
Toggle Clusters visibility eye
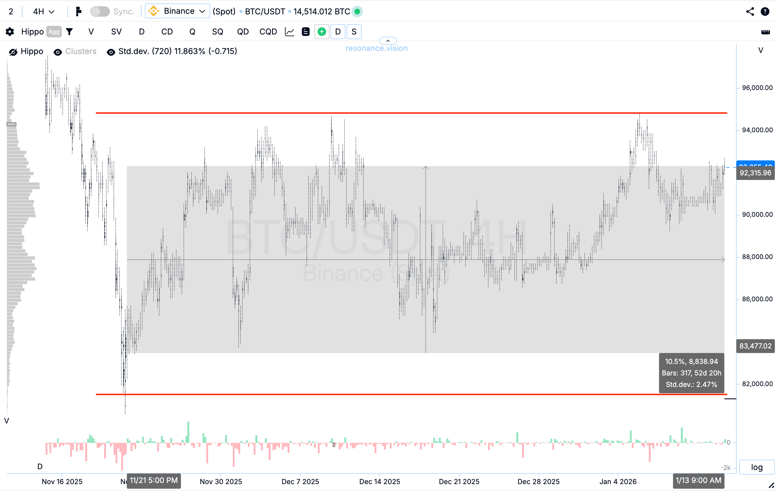coord(58,52)
